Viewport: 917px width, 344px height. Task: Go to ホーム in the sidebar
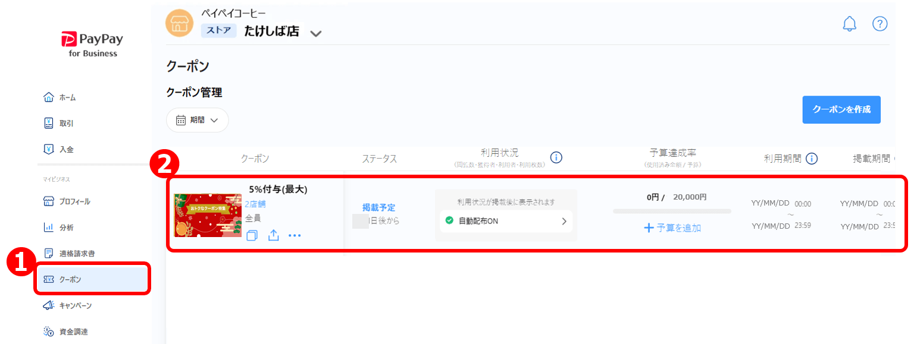point(67,97)
